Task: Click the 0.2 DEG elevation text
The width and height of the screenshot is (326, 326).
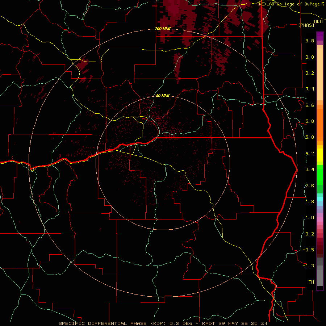Action: 181,323
